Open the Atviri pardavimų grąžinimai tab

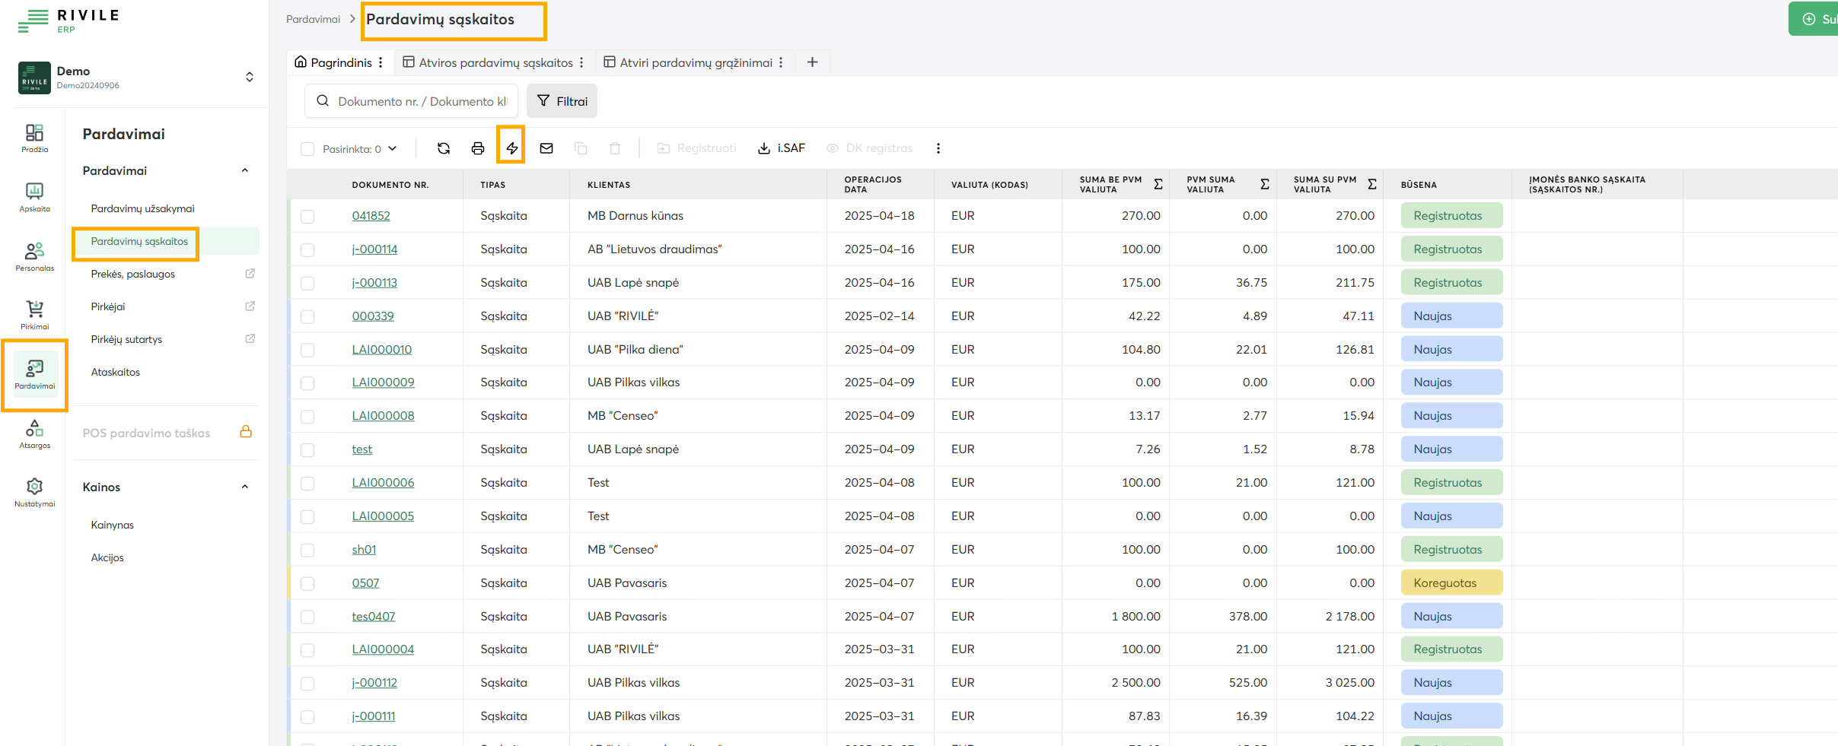(695, 62)
